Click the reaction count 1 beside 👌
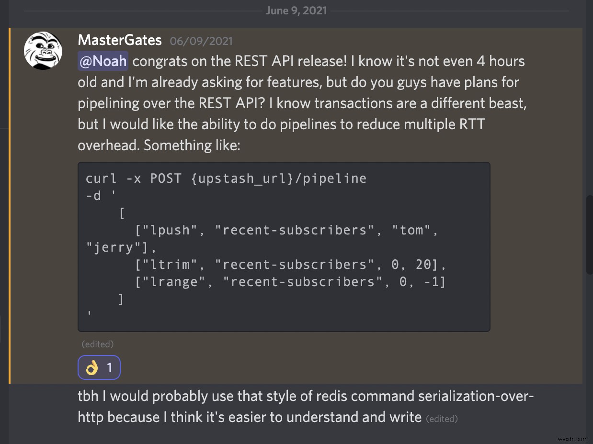 point(109,367)
